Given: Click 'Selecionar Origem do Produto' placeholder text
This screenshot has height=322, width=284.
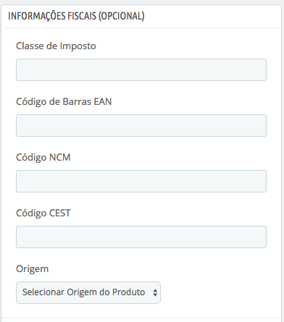Looking at the screenshot, I should [83, 292].
